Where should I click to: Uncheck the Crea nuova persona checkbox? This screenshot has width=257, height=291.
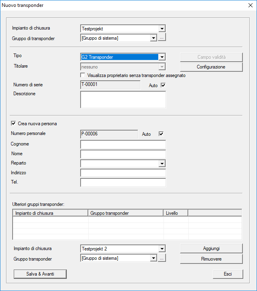(14, 123)
